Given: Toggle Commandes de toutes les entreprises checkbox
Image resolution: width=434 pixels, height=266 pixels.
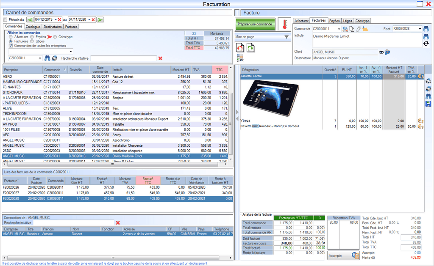Looking at the screenshot, I should (x=11, y=46).
